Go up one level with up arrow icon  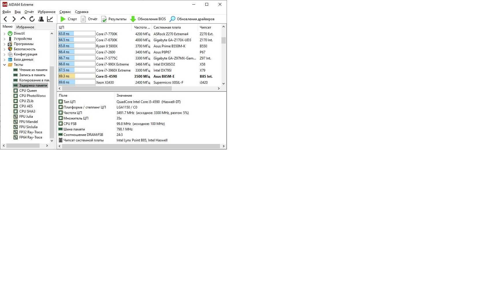(x=23, y=19)
